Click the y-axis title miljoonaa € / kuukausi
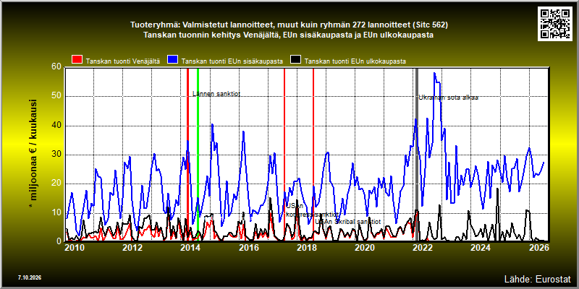Screen dimensions: 579x289 pos(33,155)
